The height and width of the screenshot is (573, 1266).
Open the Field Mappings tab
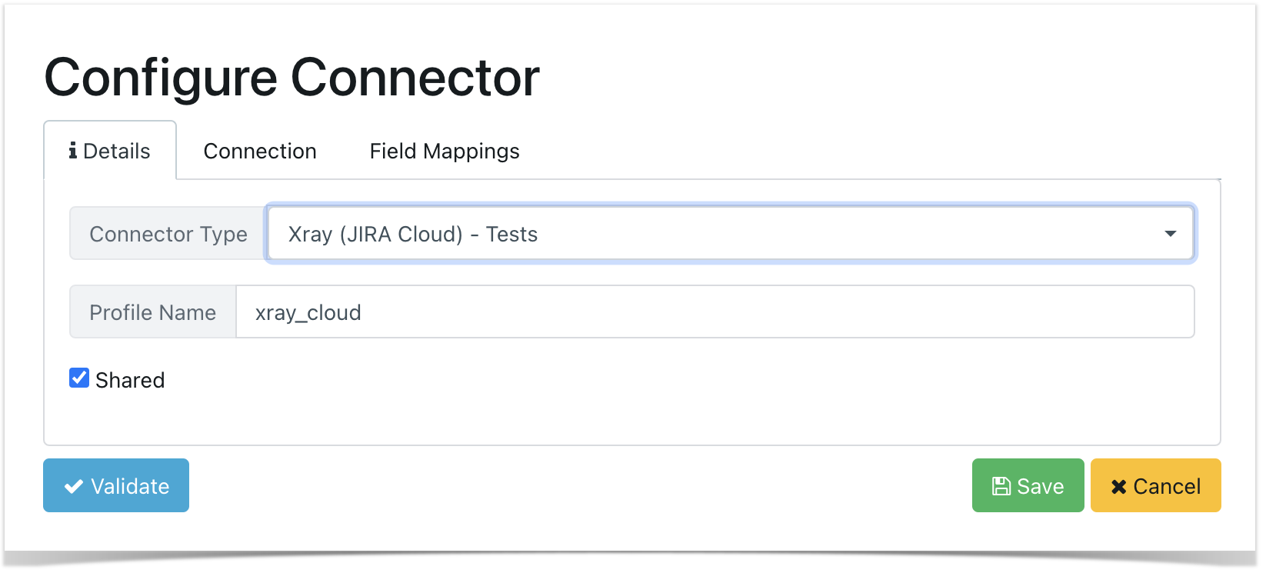pos(445,151)
